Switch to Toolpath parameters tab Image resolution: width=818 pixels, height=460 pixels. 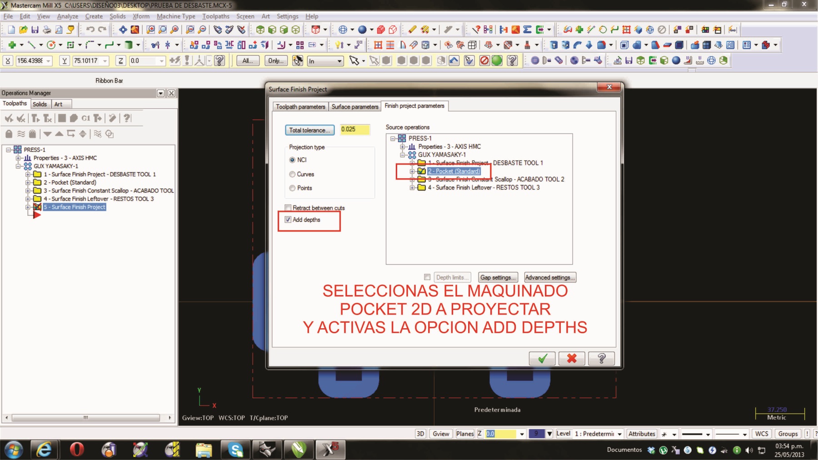point(300,107)
